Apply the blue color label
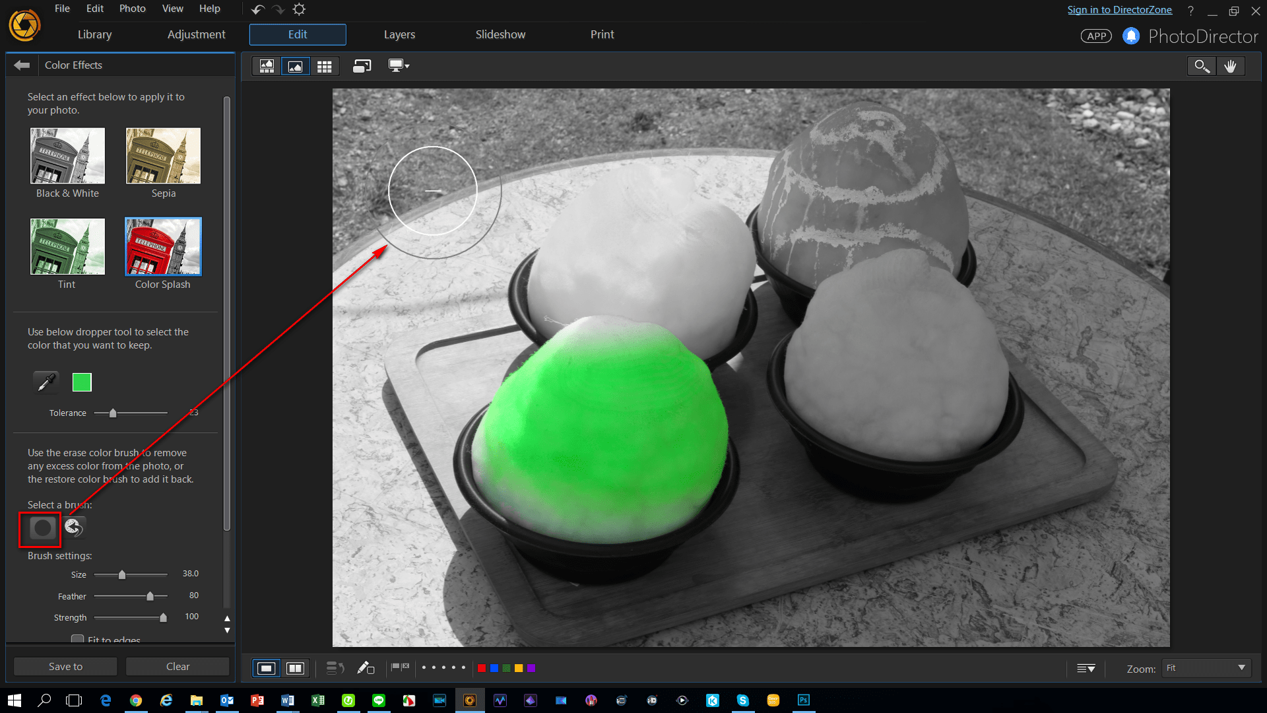 tap(494, 668)
